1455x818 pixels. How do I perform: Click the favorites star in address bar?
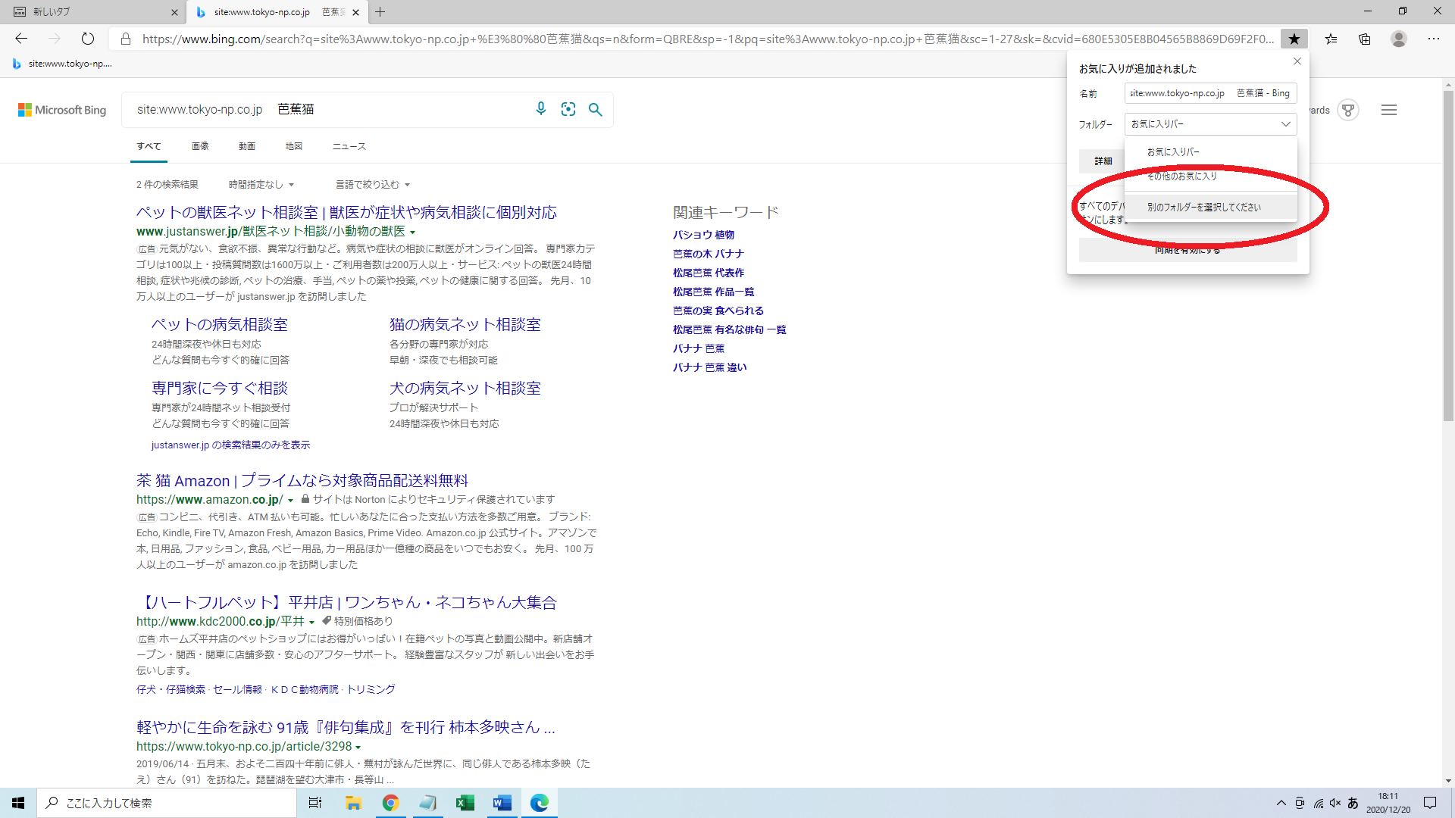[x=1294, y=39]
